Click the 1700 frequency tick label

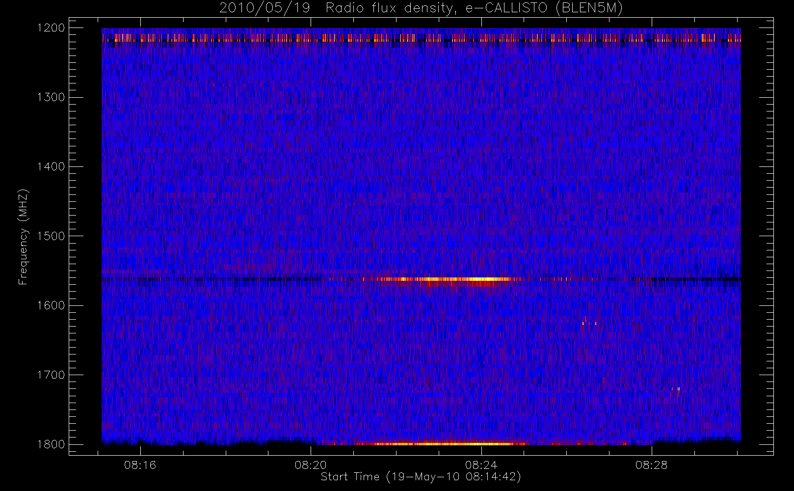pyautogui.click(x=51, y=375)
